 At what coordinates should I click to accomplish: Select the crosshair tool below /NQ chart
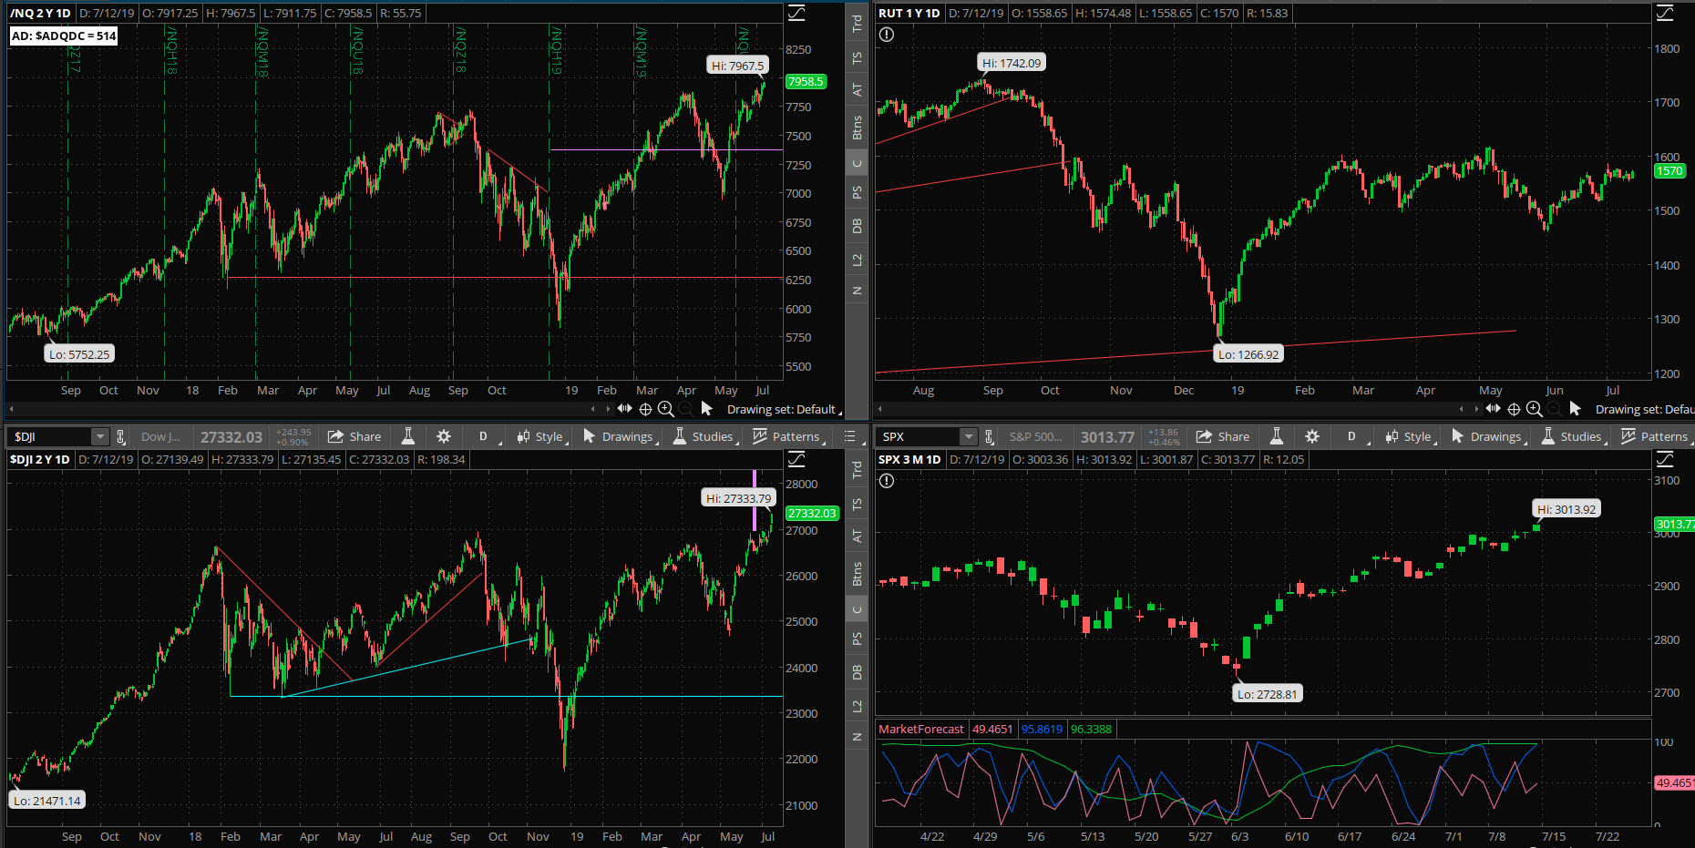pyautogui.click(x=645, y=409)
